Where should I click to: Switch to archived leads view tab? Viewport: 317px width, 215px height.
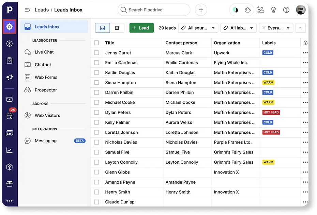(117, 28)
